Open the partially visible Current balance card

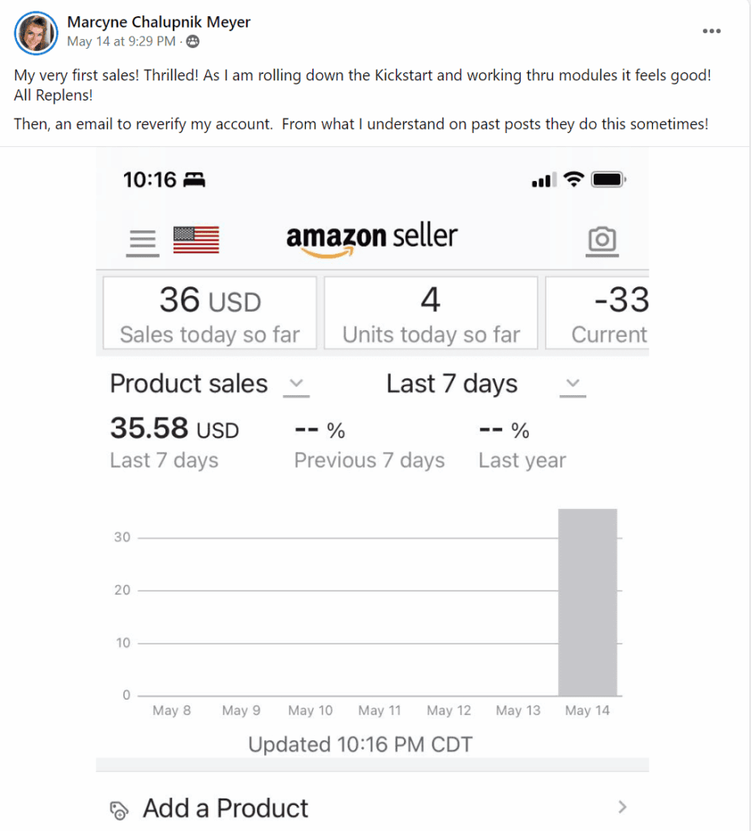click(599, 313)
